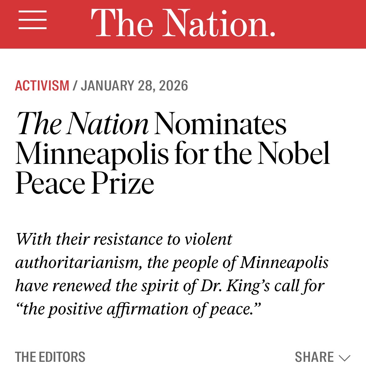Open the SHARE options
The height and width of the screenshot is (377, 366).
[x=314, y=357]
